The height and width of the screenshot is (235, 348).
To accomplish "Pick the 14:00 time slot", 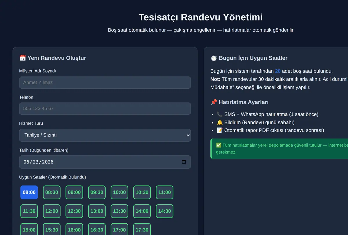I will pyautogui.click(x=142, y=211).
